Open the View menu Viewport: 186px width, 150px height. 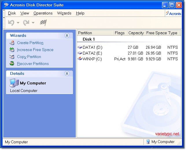tap(25, 13)
